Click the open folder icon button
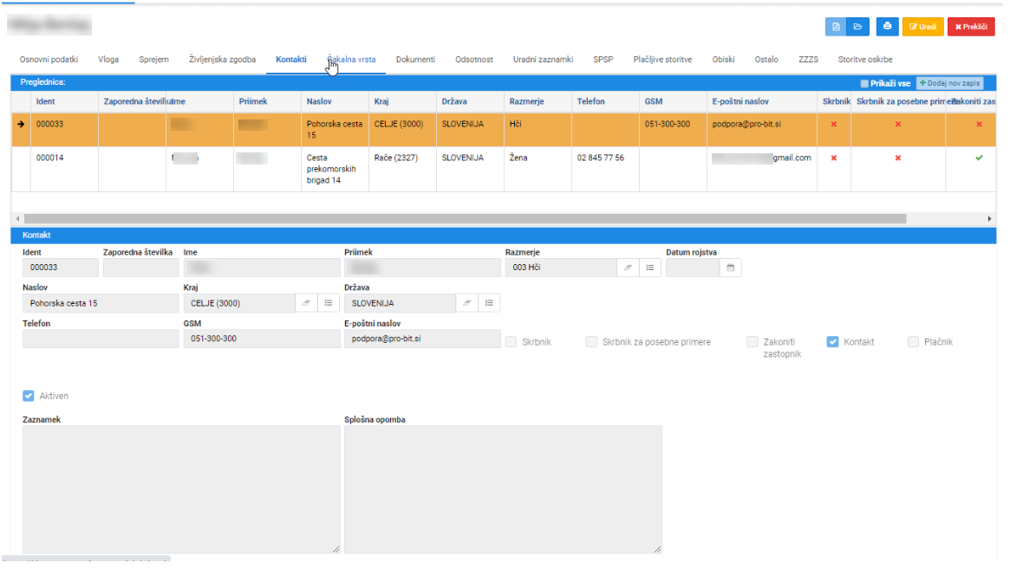The image size is (1010, 568). click(x=857, y=26)
